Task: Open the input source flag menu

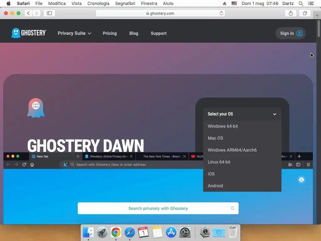Action: pyautogui.click(x=234, y=3)
